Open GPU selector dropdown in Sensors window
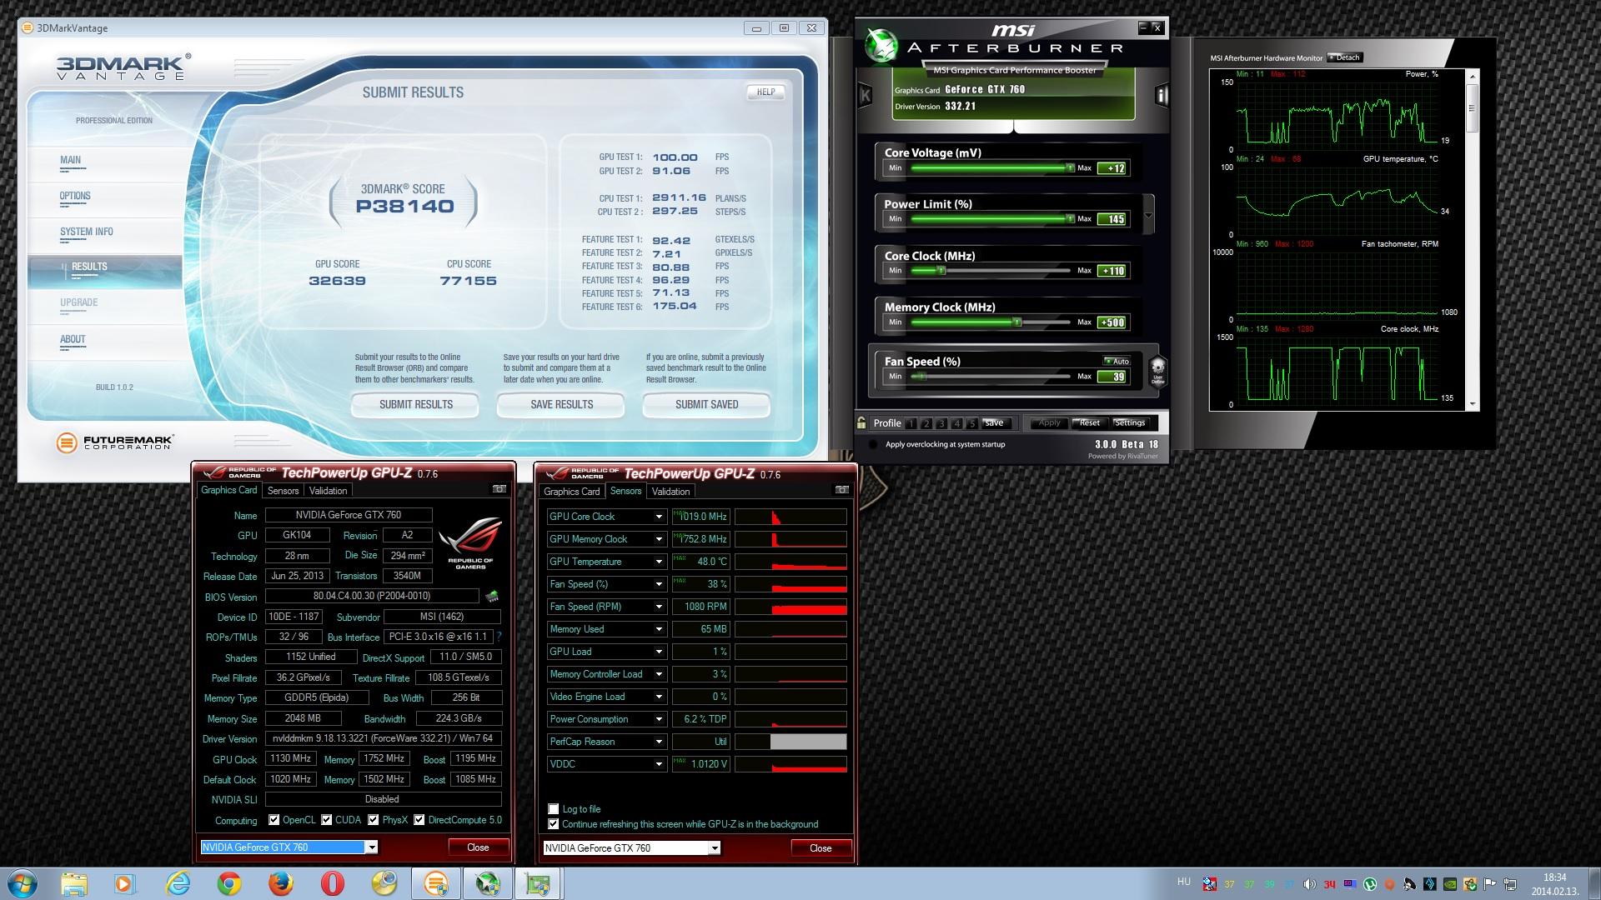This screenshot has width=1601, height=900. tap(715, 848)
